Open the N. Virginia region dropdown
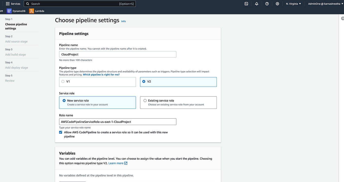The width and height of the screenshot is (344, 182). (x=293, y=4)
